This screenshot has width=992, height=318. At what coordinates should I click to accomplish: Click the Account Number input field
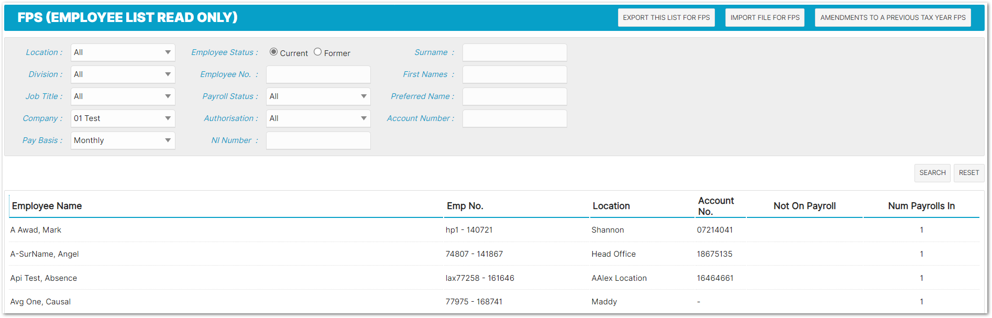click(514, 118)
